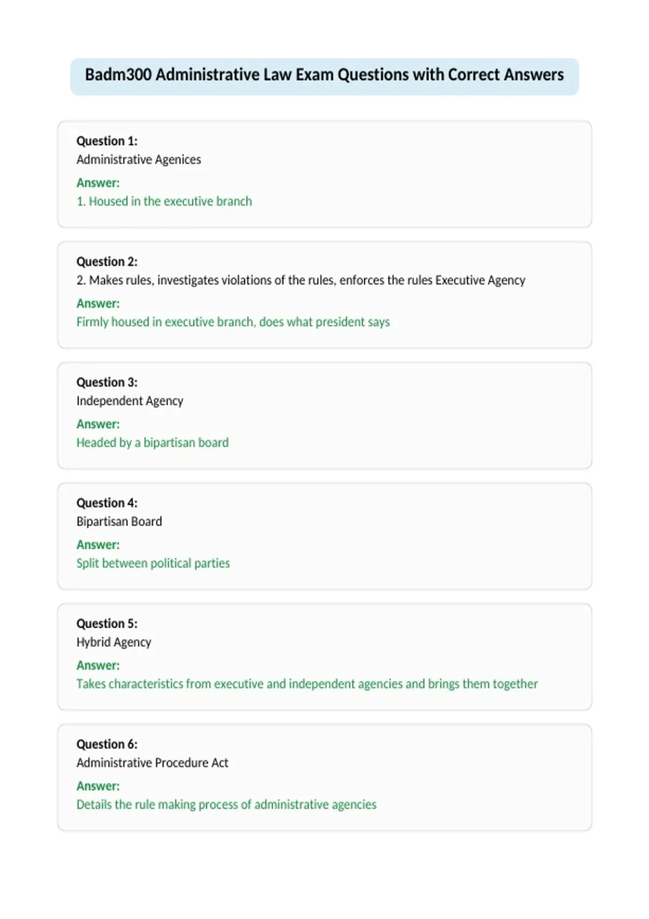Click answer Split between political parties
The image size is (649, 919).
pos(153,563)
